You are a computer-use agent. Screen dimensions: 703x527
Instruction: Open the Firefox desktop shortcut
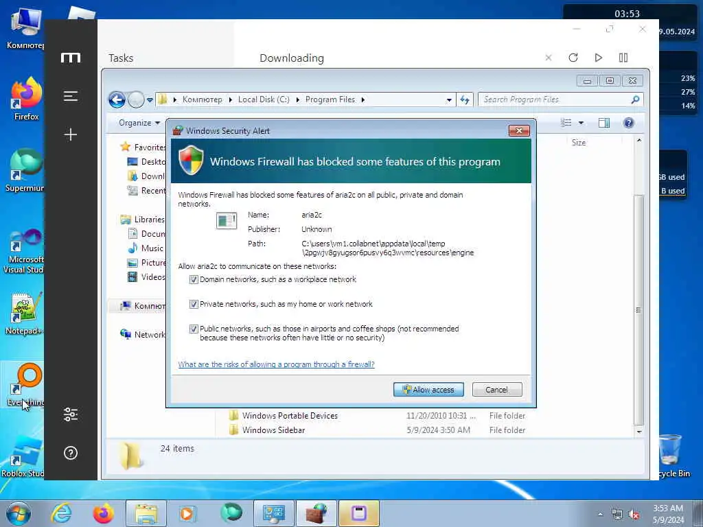point(26,99)
